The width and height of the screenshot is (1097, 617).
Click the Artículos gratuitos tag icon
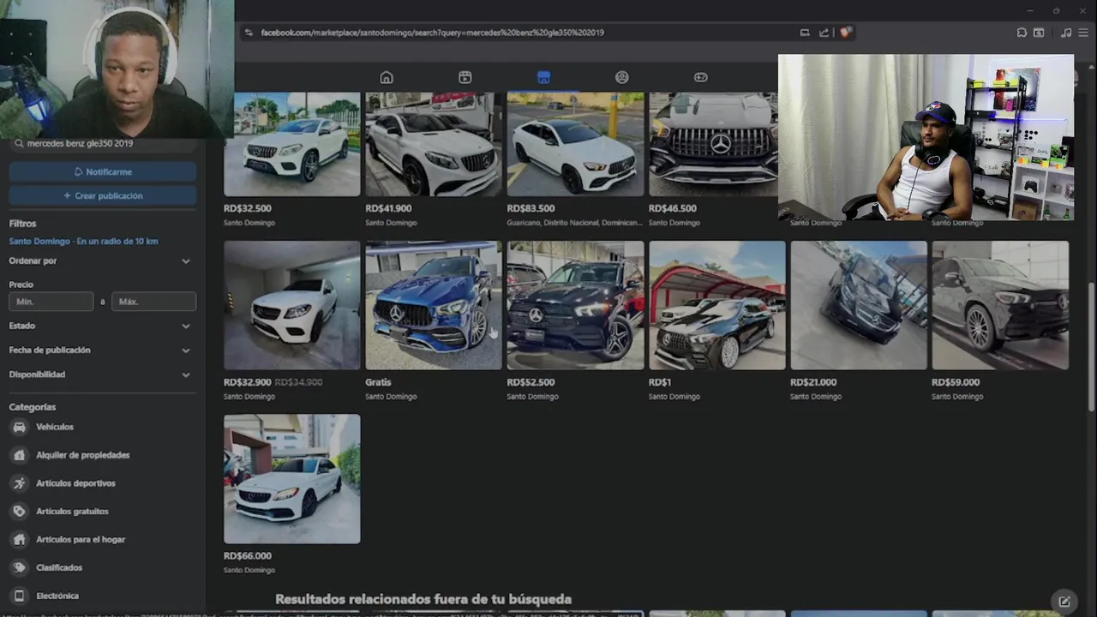(x=20, y=512)
